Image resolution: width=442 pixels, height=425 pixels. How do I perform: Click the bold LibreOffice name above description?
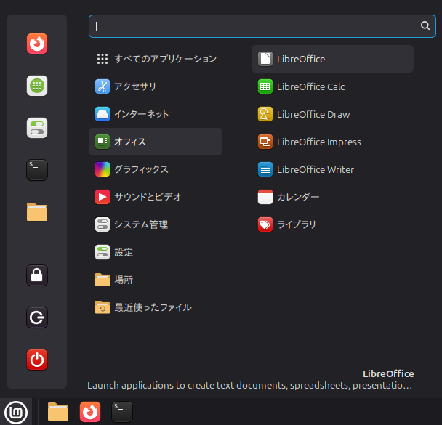388,373
